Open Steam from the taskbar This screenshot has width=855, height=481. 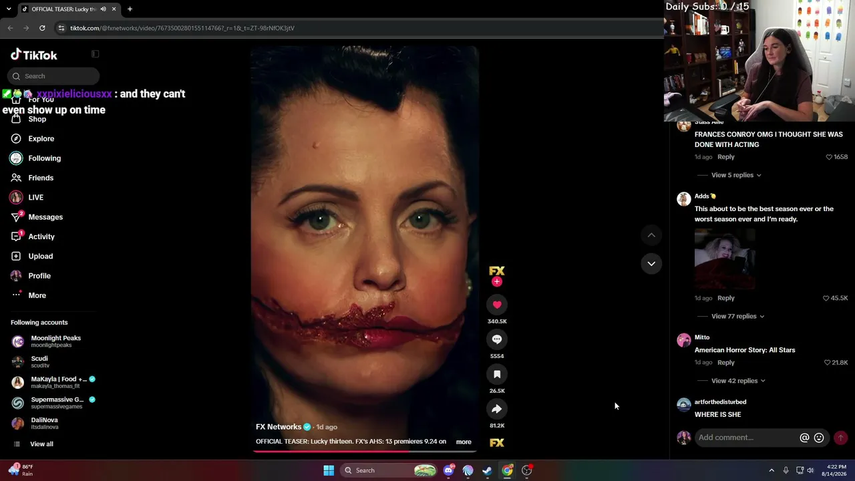click(x=488, y=470)
